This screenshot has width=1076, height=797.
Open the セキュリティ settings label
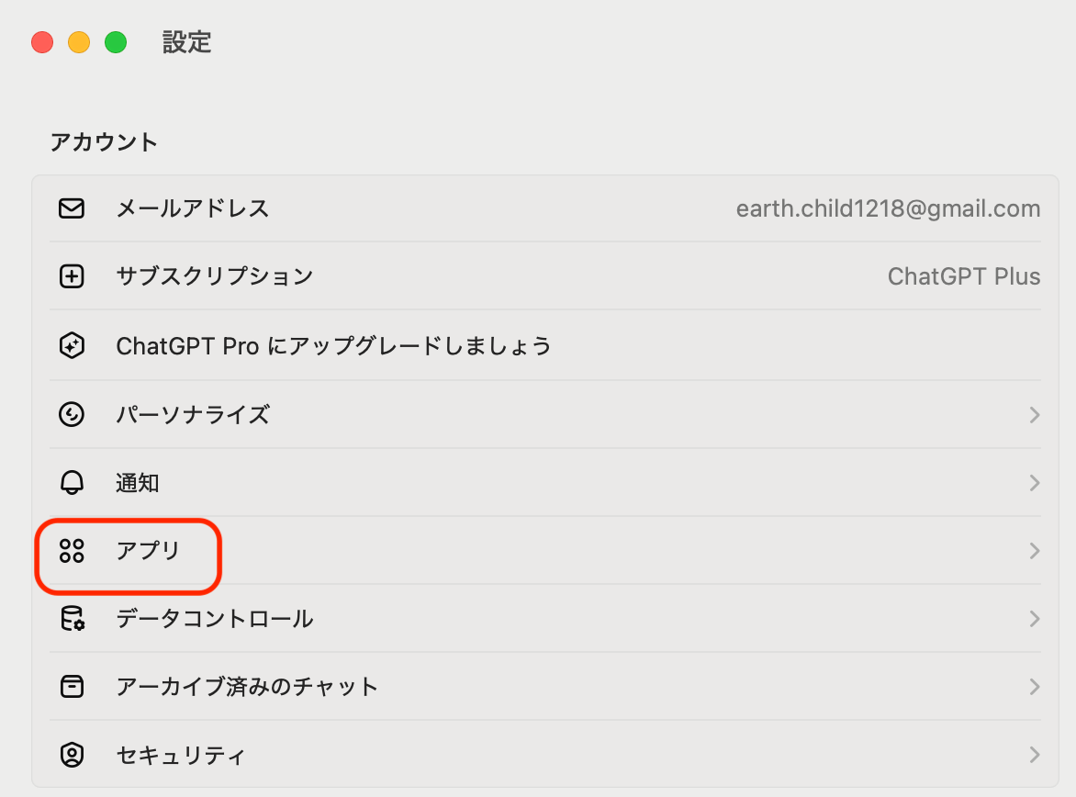181,756
